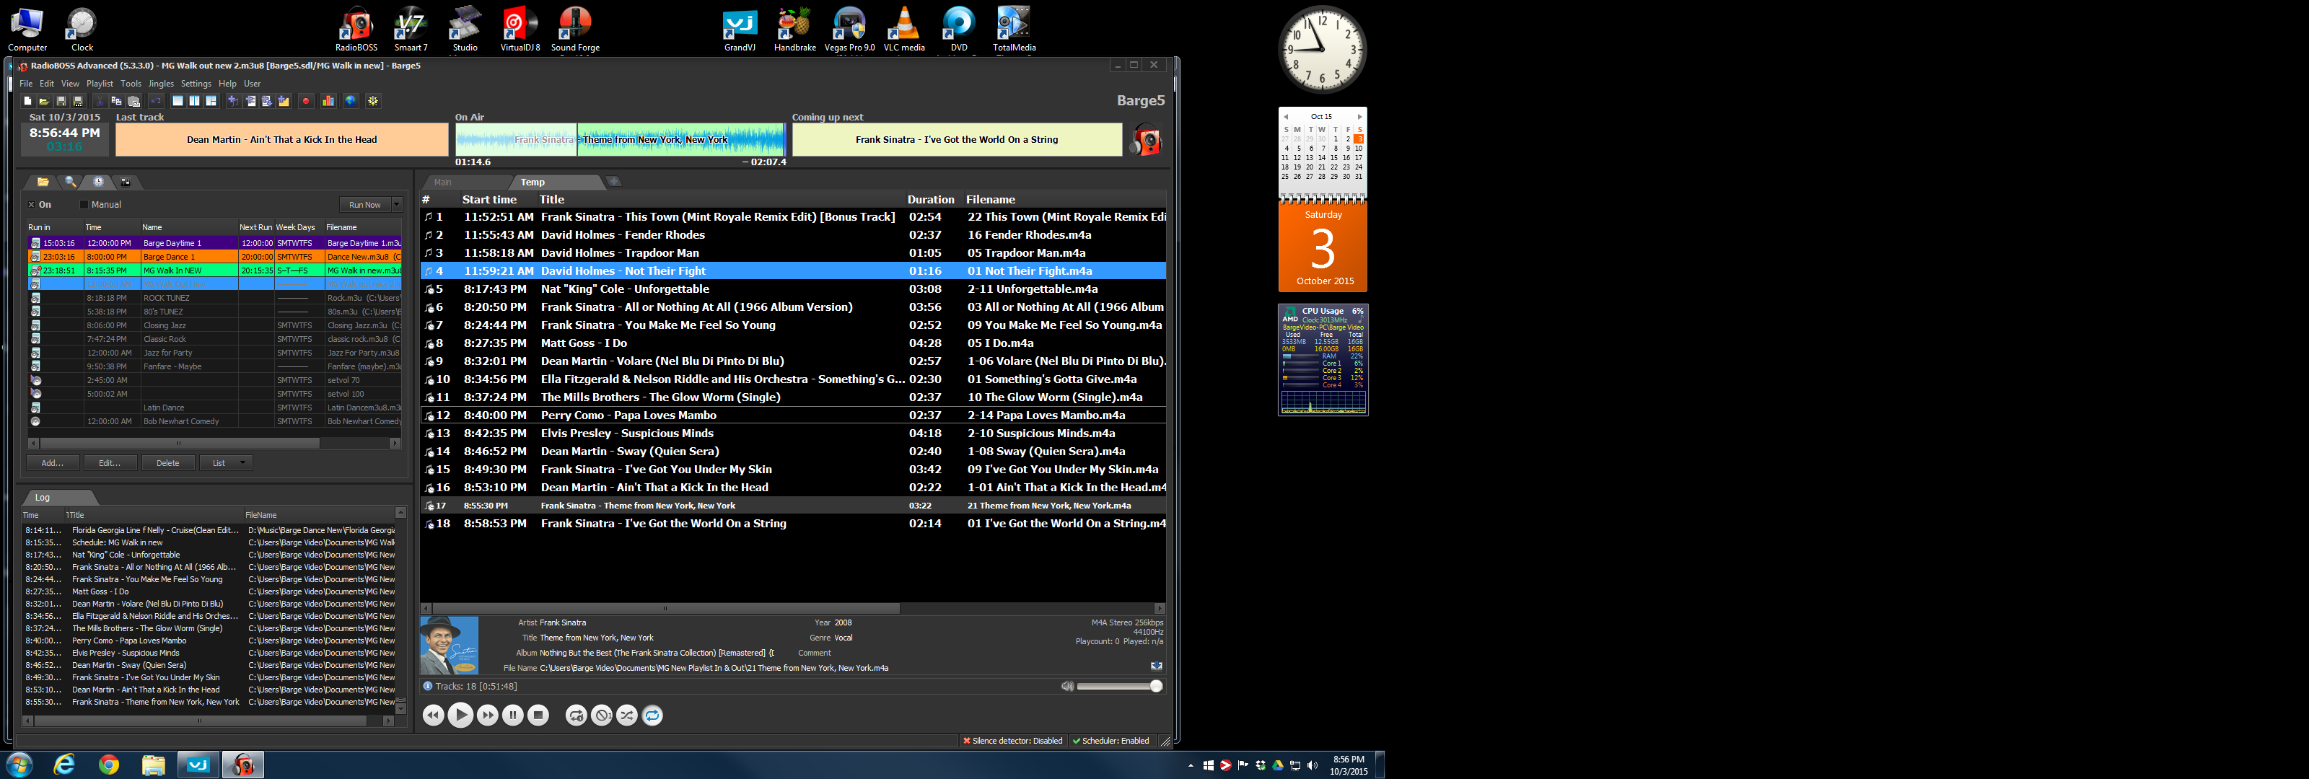
Task: Select the Barge Dance 1 schedule row
Action: pos(214,258)
